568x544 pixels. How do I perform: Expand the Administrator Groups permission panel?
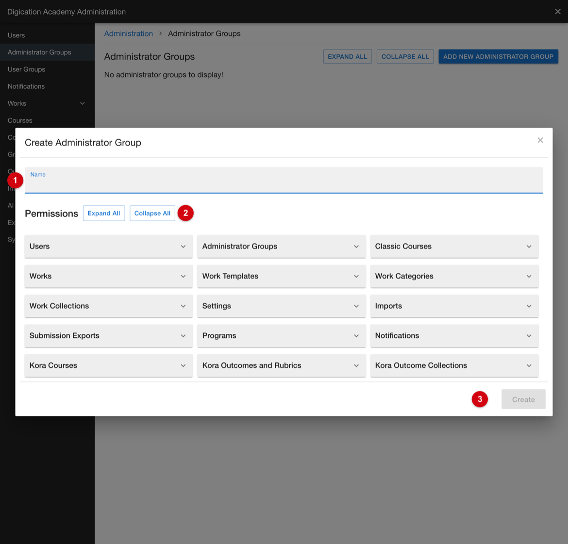pyautogui.click(x=281, y=247)
